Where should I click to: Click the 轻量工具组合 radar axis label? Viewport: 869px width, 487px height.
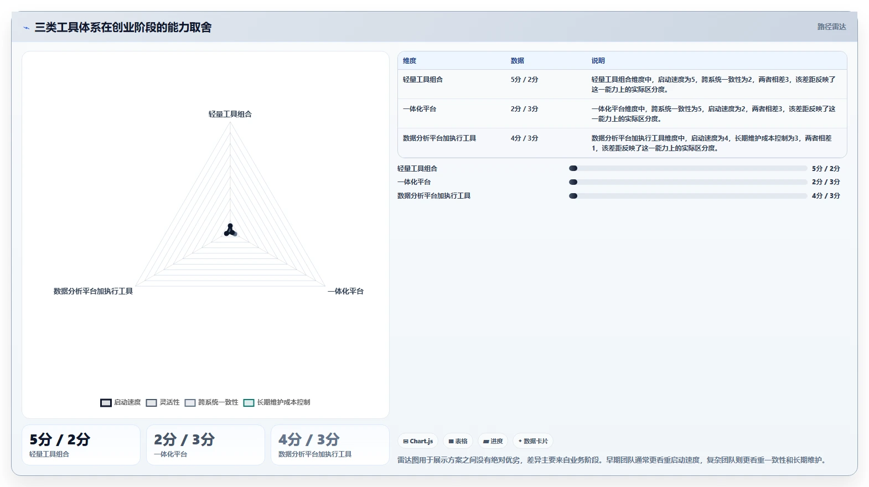230,114
